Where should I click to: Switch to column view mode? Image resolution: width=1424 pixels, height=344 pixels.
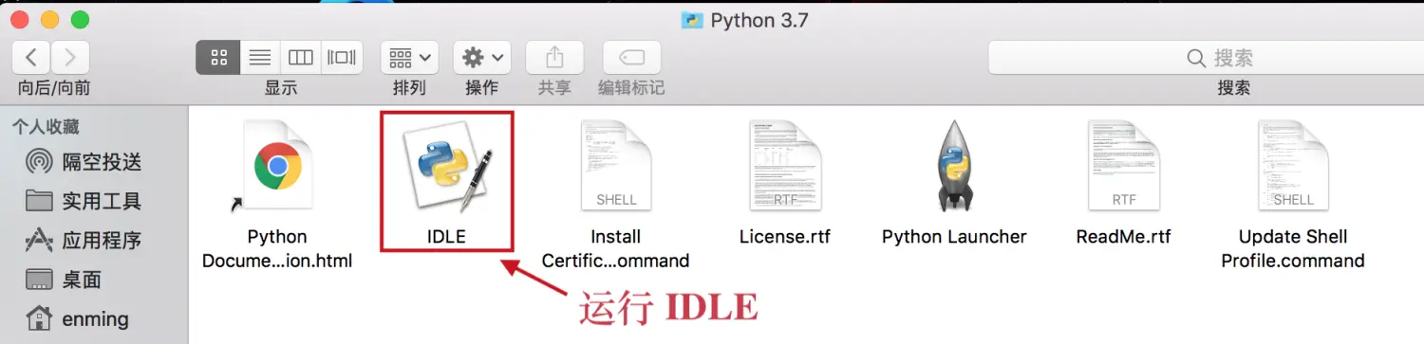[x=301, y=58]
